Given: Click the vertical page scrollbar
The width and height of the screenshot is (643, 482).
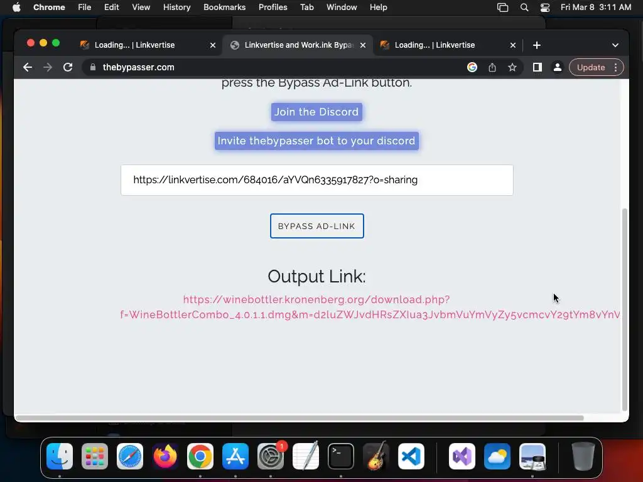Looking at the screenshot, I should (x=625, y=309).
